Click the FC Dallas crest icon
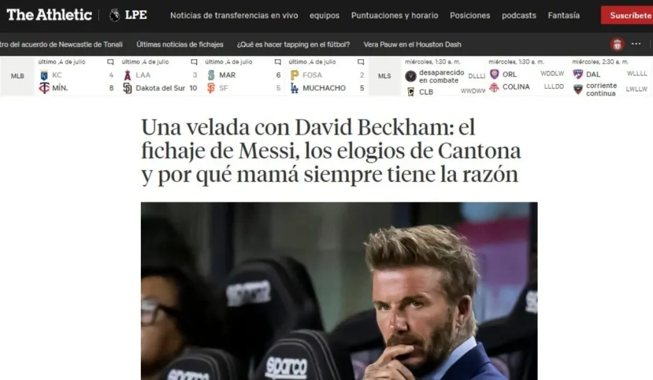This screenshot has width=653, height=380. pos(578,74)
